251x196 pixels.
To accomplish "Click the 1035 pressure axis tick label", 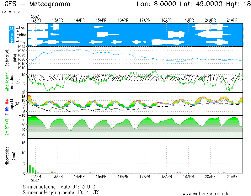I will 22,46.
